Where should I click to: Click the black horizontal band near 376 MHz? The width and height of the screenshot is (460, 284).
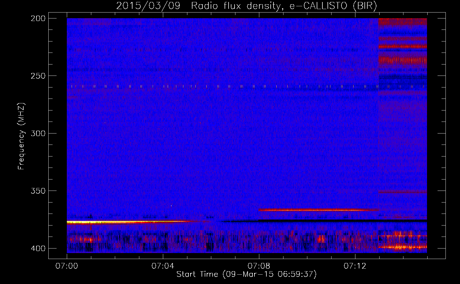324,220
